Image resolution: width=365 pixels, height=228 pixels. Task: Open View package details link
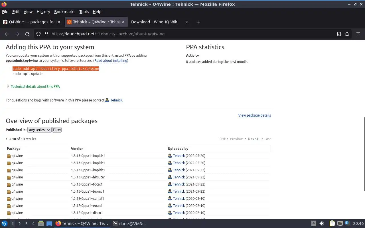255,115
